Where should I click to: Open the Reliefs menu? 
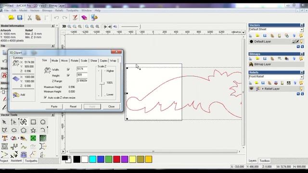click(x=59, y=11)
